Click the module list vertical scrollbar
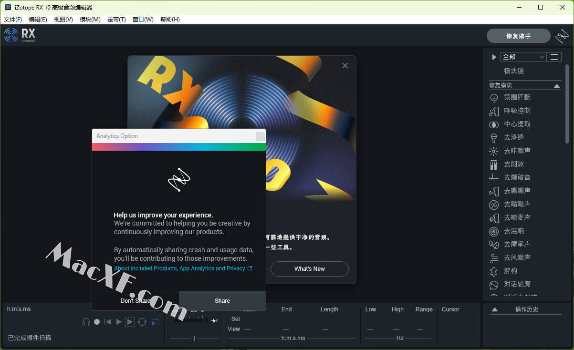Screen dimensions: 574x350 (567, 103)
